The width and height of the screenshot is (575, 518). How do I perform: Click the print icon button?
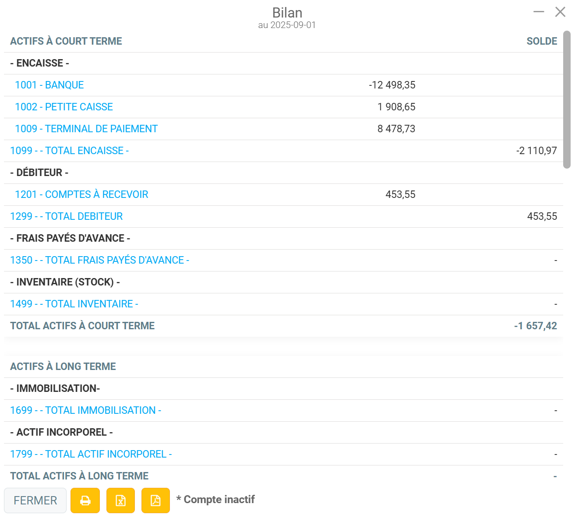coord(85,500)
